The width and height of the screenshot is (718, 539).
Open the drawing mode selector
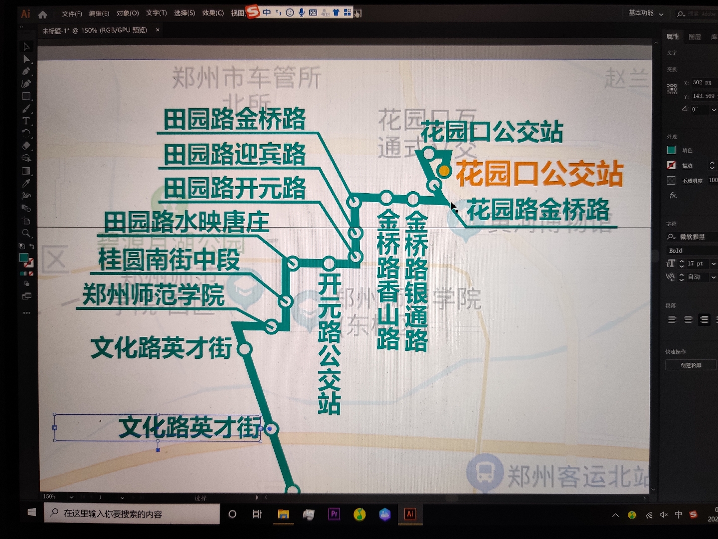(x=26, y=283)
